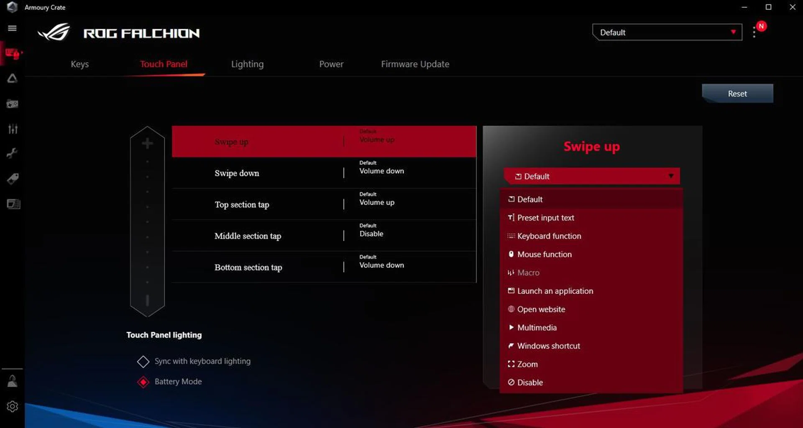Click the three-dot notifications menu icon
Image resolution: width=803 pixels, height=428 pixels.
(x=754, y=32)
